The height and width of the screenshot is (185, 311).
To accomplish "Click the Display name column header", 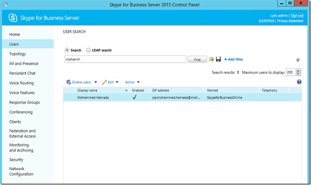I will [87, 90].
